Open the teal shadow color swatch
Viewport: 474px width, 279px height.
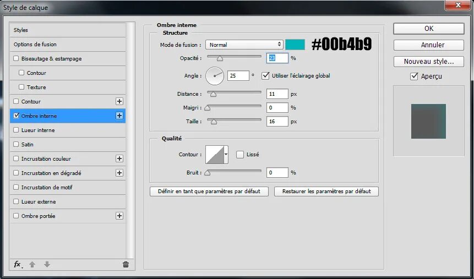click(295, 45)
